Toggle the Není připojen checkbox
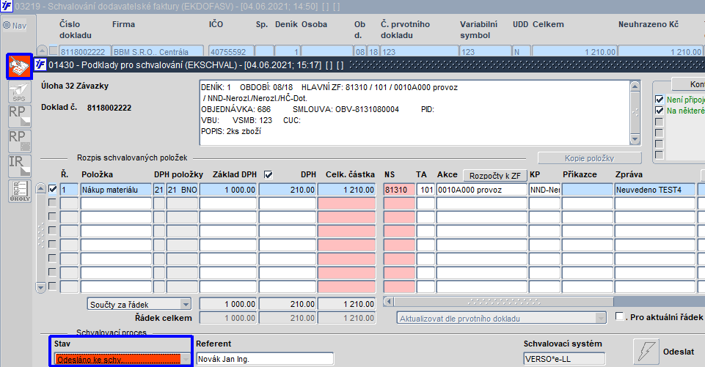This screenshot has width=705, height=367. pos(659,100)
